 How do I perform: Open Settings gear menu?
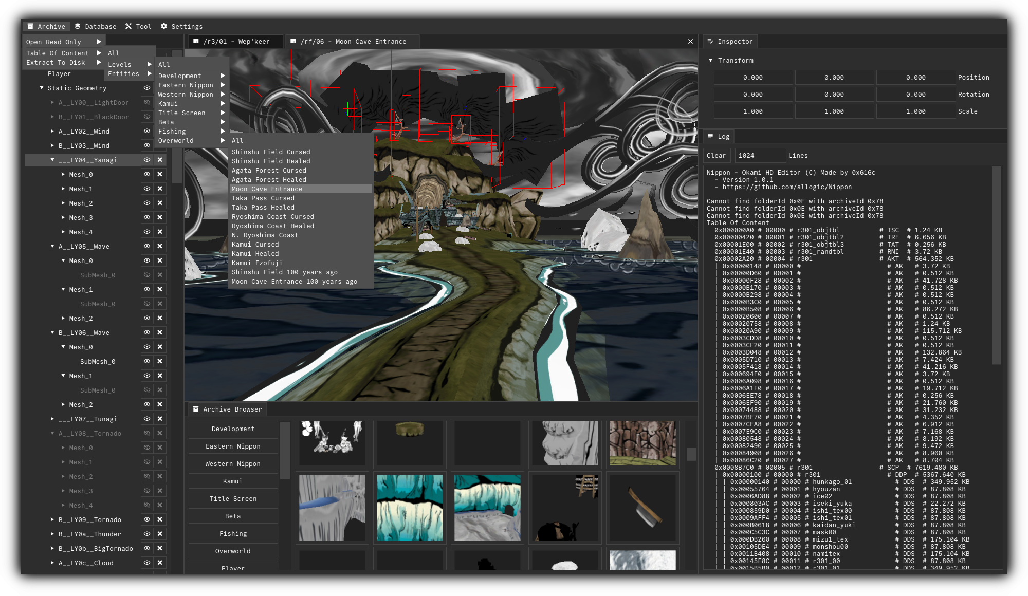point(164,26)
